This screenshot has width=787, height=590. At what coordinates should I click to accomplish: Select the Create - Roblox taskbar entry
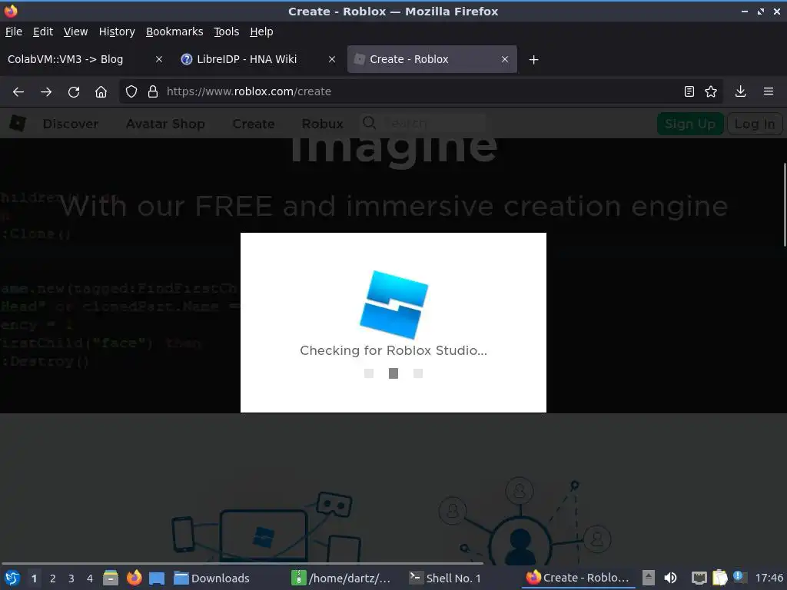point(579,578)
